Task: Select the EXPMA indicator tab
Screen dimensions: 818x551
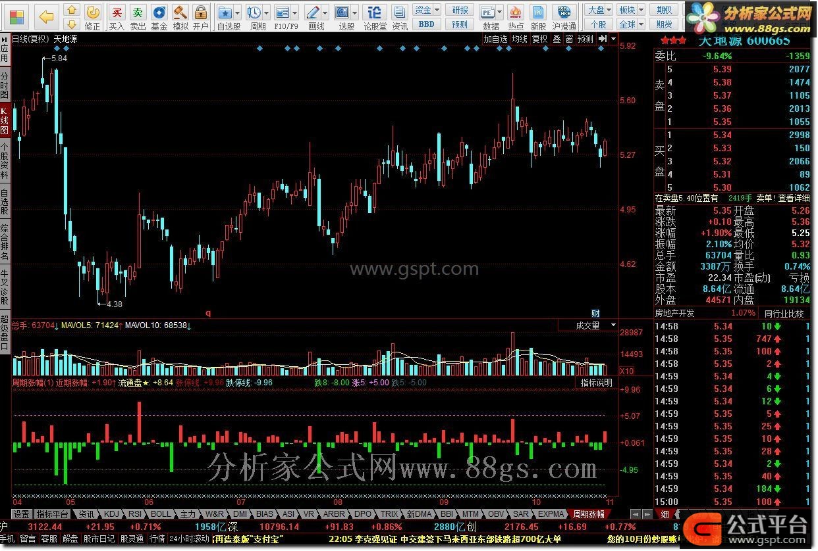Action: click(551, 514)
